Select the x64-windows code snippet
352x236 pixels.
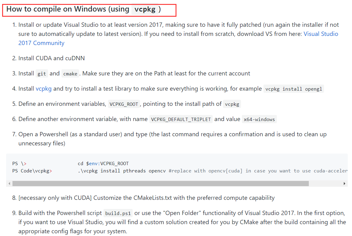[259, 119]
